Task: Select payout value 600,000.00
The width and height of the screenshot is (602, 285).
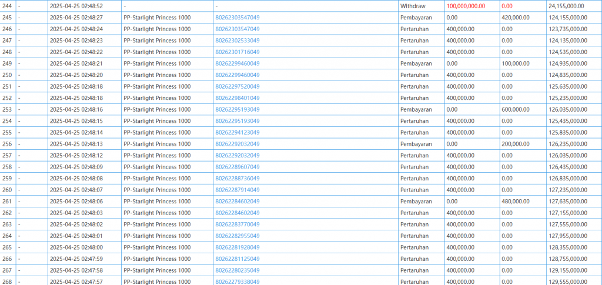Action: pos(516,110)
